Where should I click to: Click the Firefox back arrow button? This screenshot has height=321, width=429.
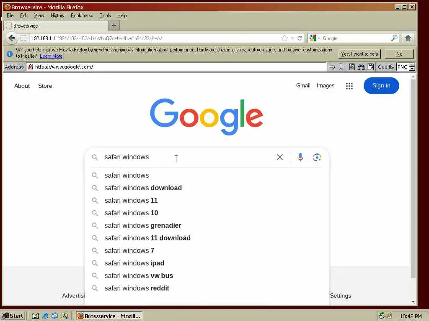pyautogui.click(x=11, y=38)
